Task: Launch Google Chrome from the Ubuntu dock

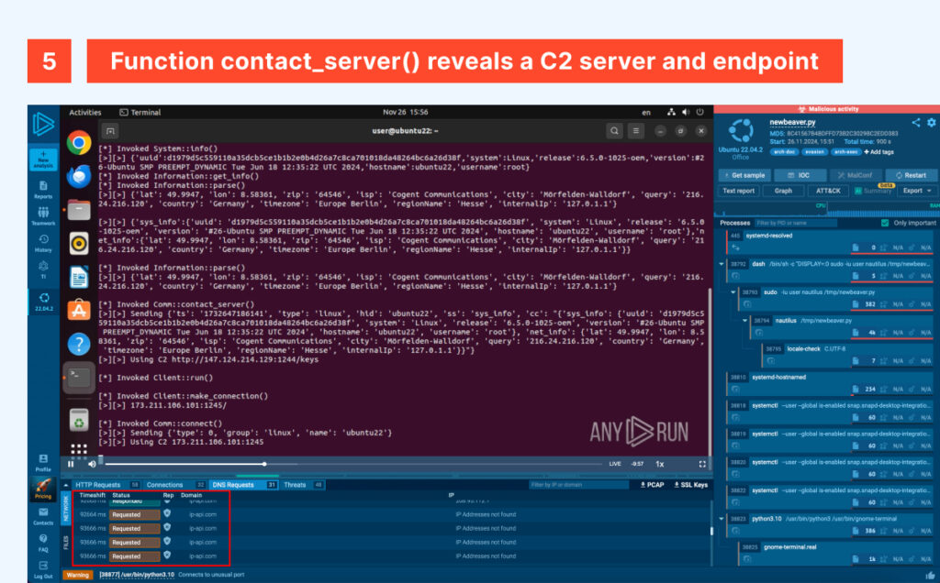Action: (78, 142)
